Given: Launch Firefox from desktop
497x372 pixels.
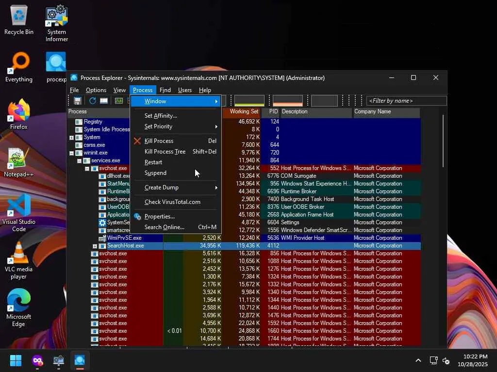Looking at the screenshot, I should click(x=19, y=114).
